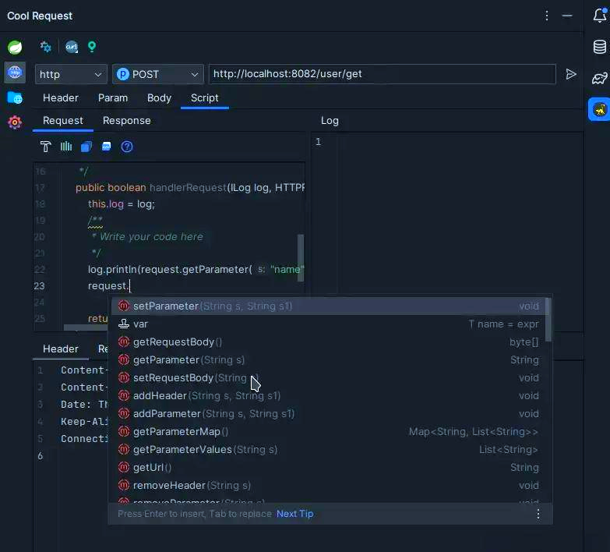Select the response Header tab at bottom

point(60,349)
